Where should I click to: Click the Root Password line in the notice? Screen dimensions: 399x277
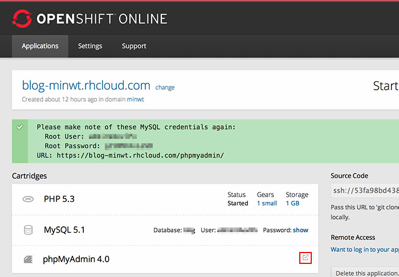point(99,146)
